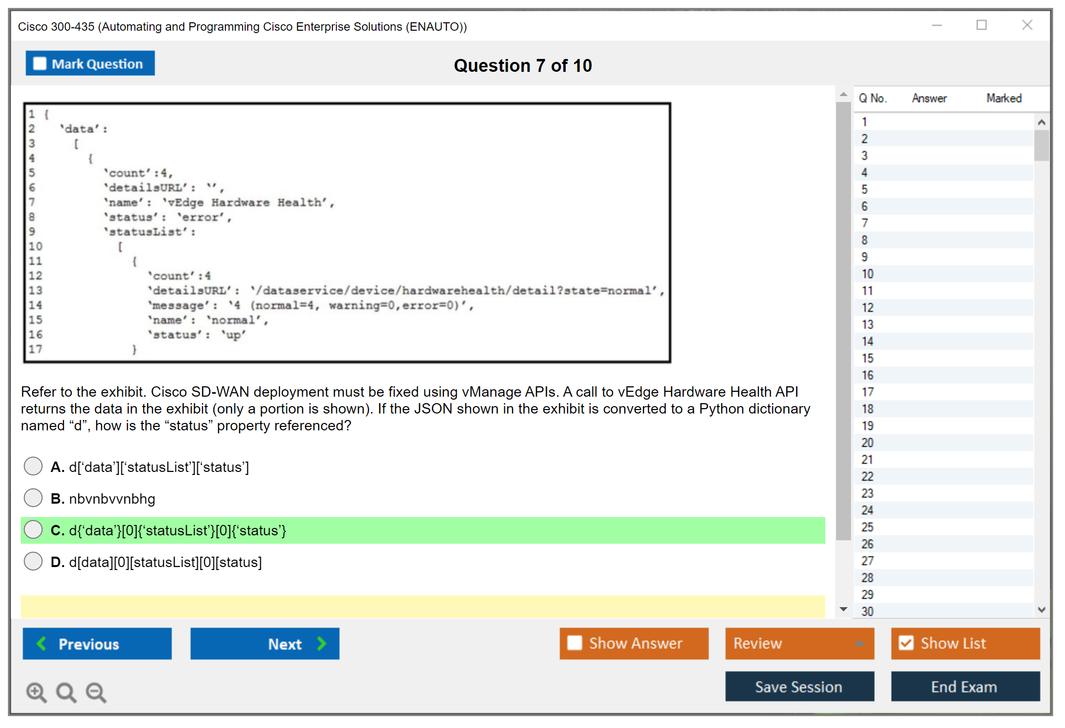The height and width of the screenshot is (728, 1065).
Task: Click question pane scroll-down arrow
Action: point(844,609)
